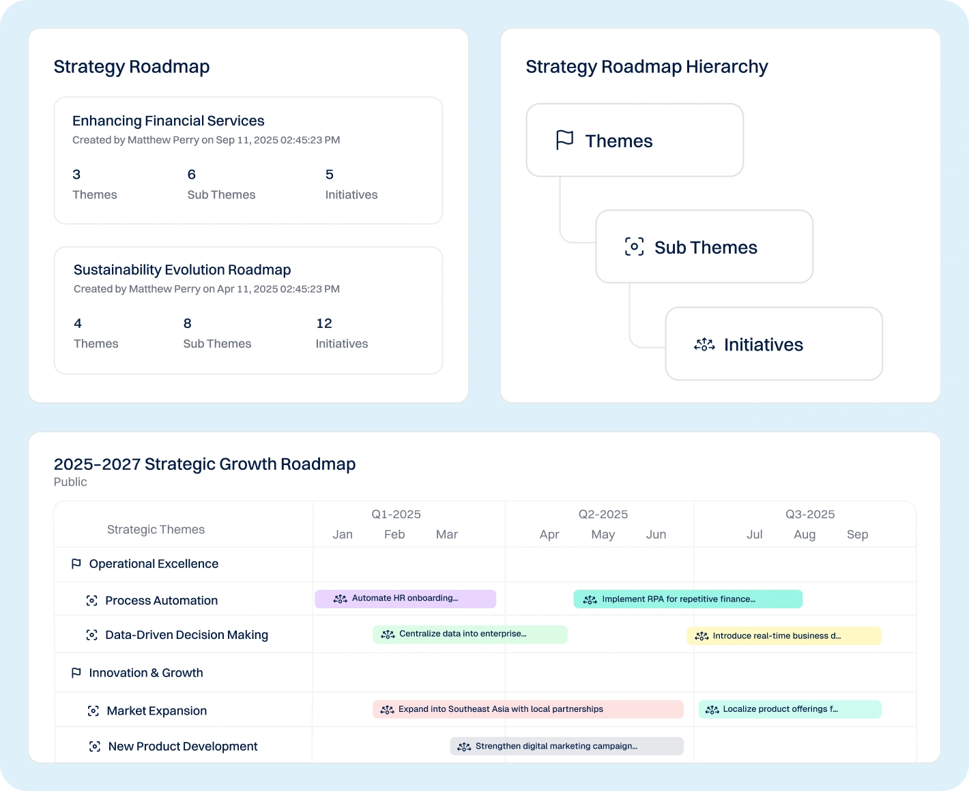This screenshot has width=969, height=791.
Task: Select the initiative icon on the Strengthen digital marketing bar
Action: (464, 746)
